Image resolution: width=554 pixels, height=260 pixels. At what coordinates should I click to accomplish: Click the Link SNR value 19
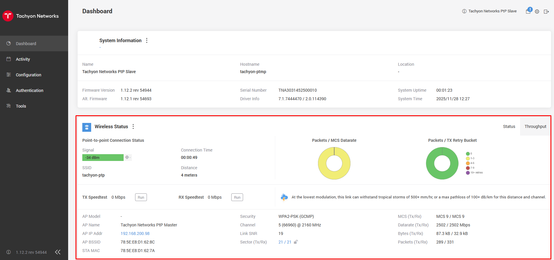click(281, 233)
